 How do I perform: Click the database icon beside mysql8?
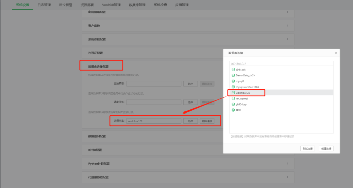[x=233, y=81]
